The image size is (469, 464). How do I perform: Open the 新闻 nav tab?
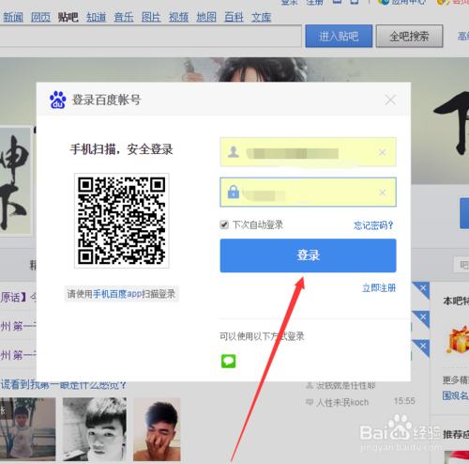click(13, 17)
